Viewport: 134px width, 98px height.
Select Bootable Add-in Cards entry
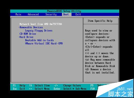(39, 40)
